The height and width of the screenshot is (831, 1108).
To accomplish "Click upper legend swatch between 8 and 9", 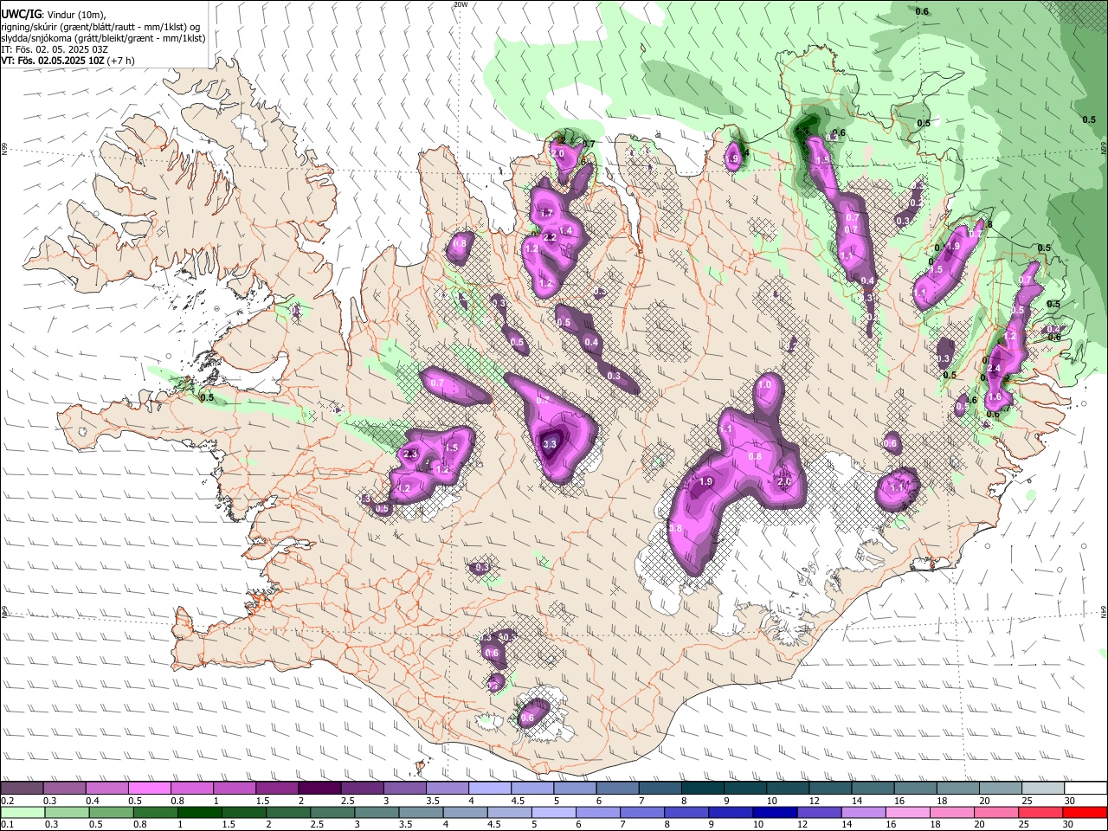I will (703, 789).
